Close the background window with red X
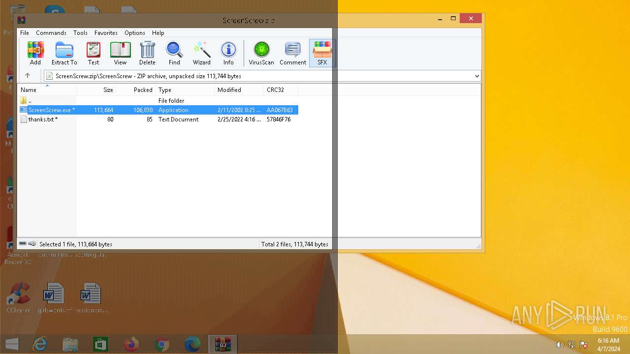The height and width of the screenshot is (354, 630). pos(471,19)
